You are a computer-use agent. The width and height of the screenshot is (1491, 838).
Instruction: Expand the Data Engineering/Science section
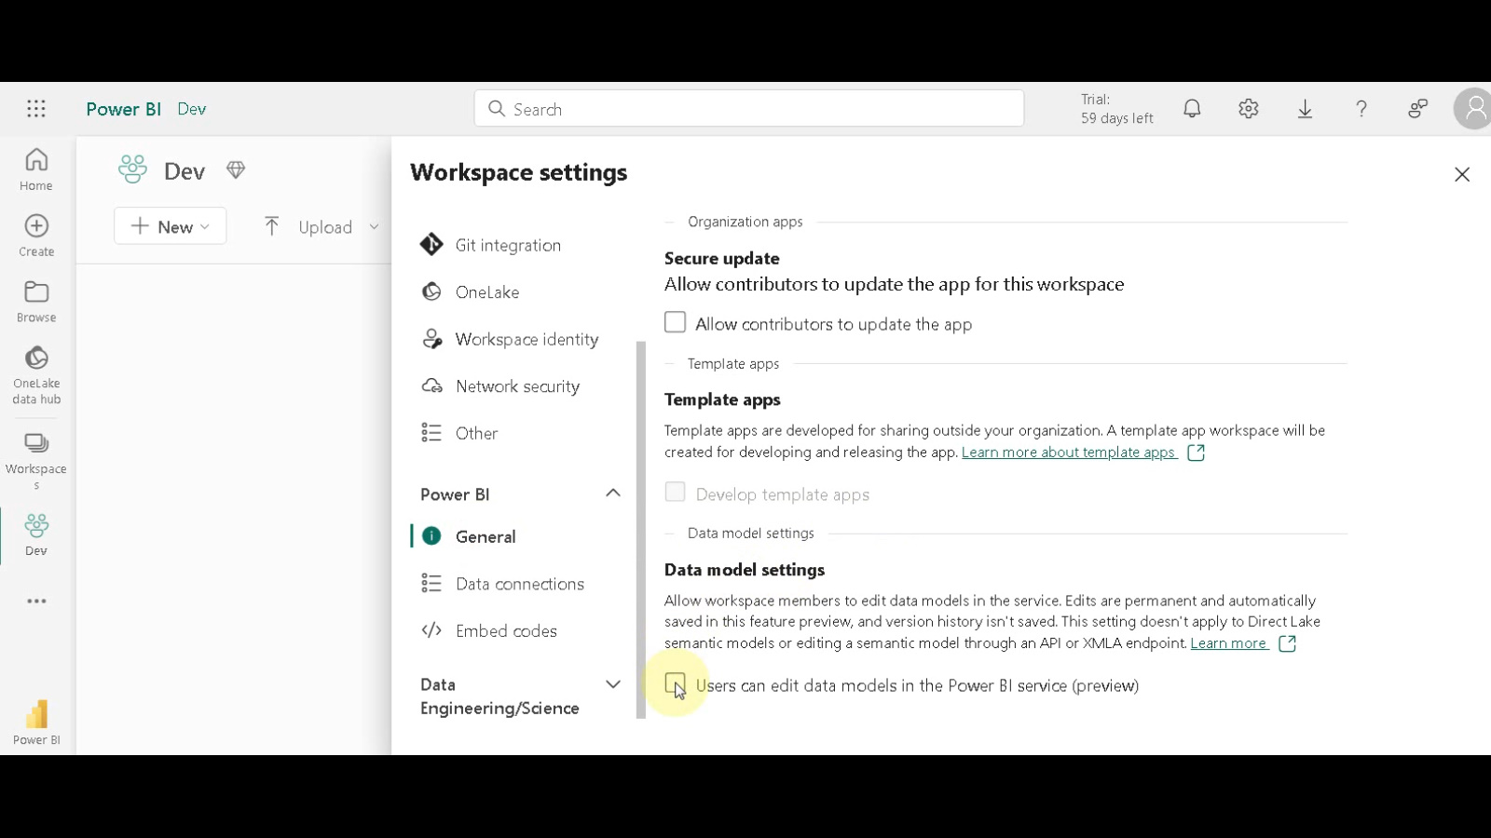612,683
